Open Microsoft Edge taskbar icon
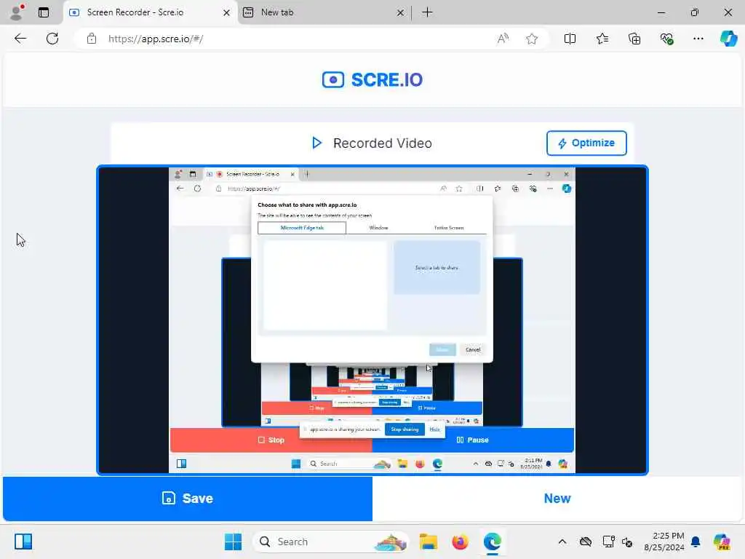Screen dimensions: 745x559 [493, 542]
